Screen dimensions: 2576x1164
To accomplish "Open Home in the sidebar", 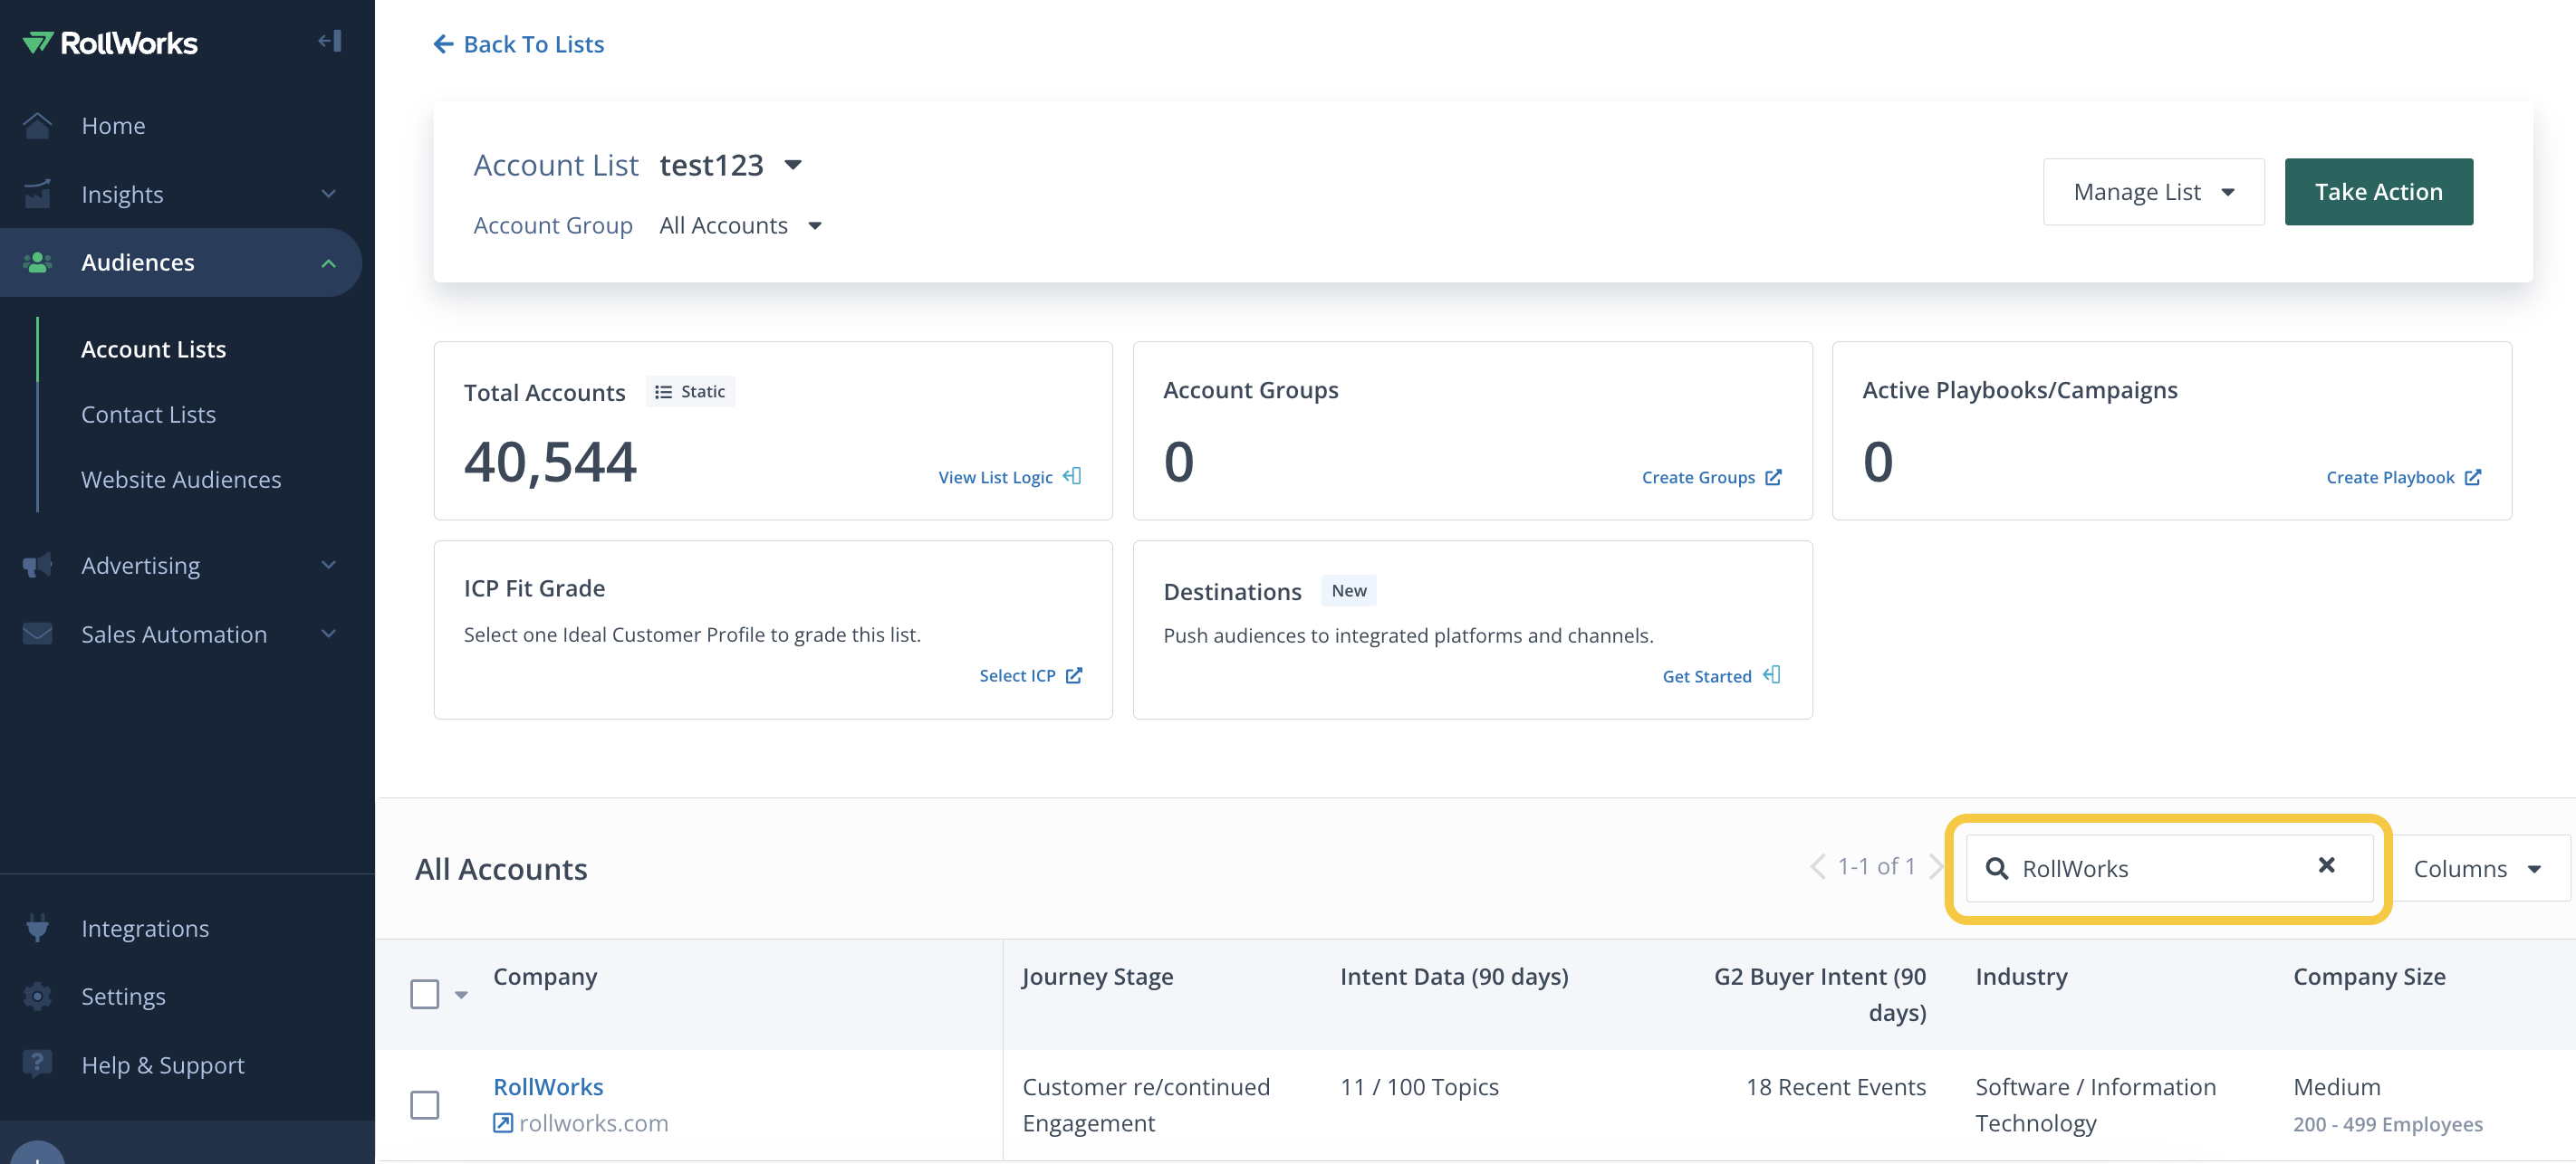I will [x=113, y=126].
